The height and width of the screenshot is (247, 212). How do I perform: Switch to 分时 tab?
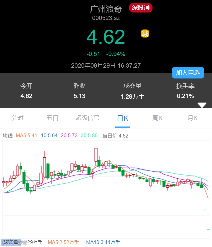coord(17,118)
